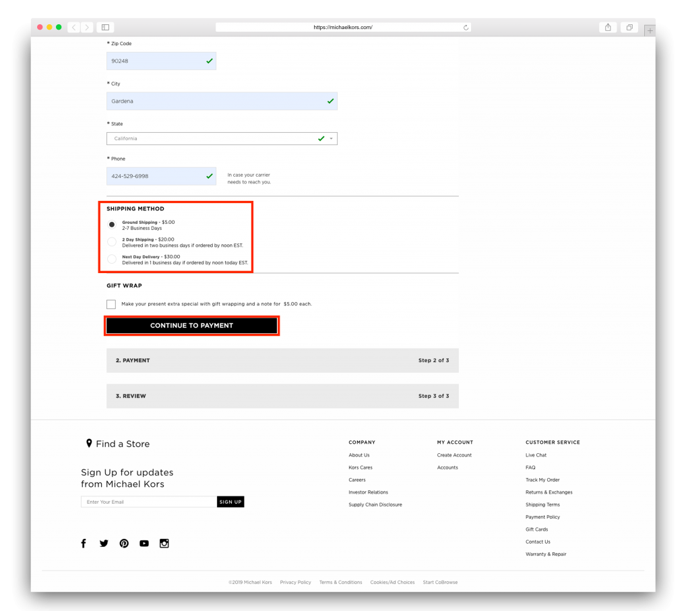Open Supply Chain Disclosure link
Image resolution: width=690 pixels, height=611 pixels.
coord(375,504)
